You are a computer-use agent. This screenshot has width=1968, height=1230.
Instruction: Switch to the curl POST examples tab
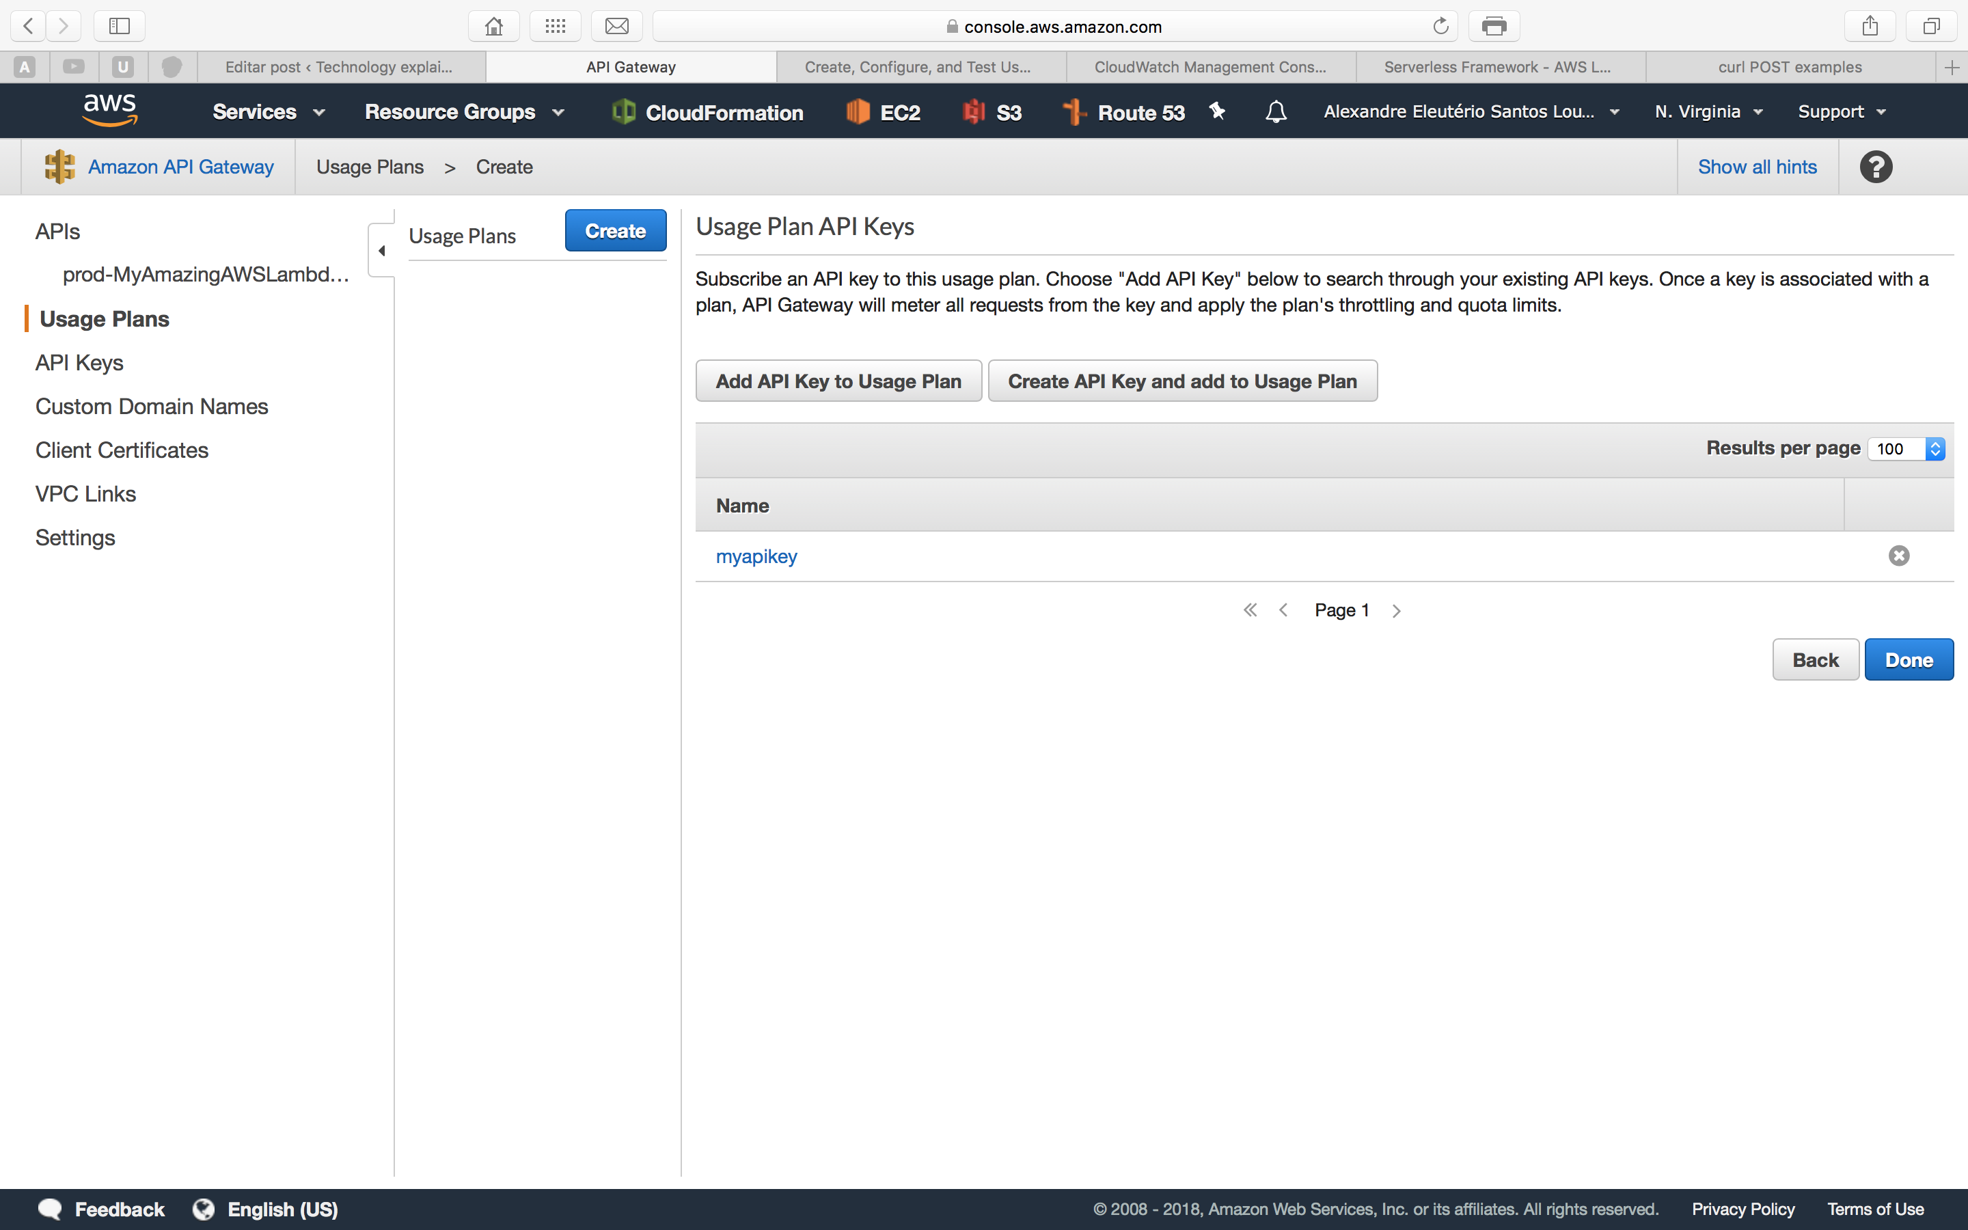[x=1789, y=67]
